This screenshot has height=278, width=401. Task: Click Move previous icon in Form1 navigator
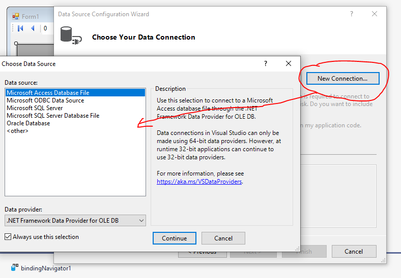coord(33,28)
